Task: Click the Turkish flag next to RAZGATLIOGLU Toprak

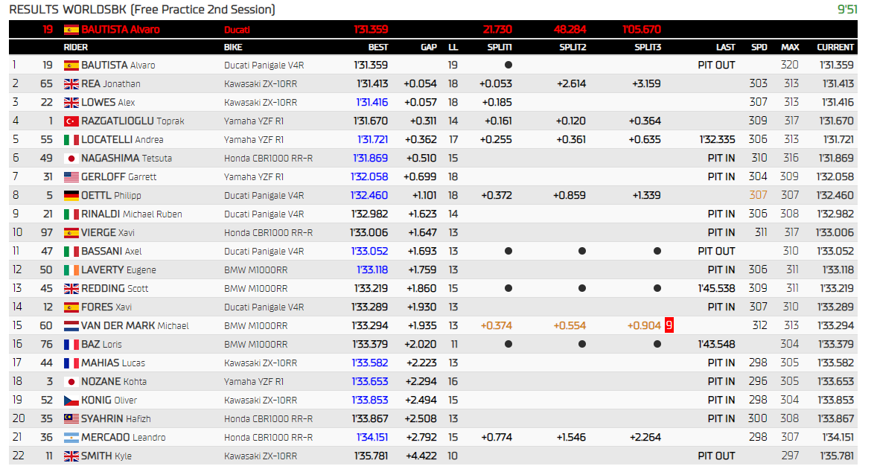Action: coord(71,121)
